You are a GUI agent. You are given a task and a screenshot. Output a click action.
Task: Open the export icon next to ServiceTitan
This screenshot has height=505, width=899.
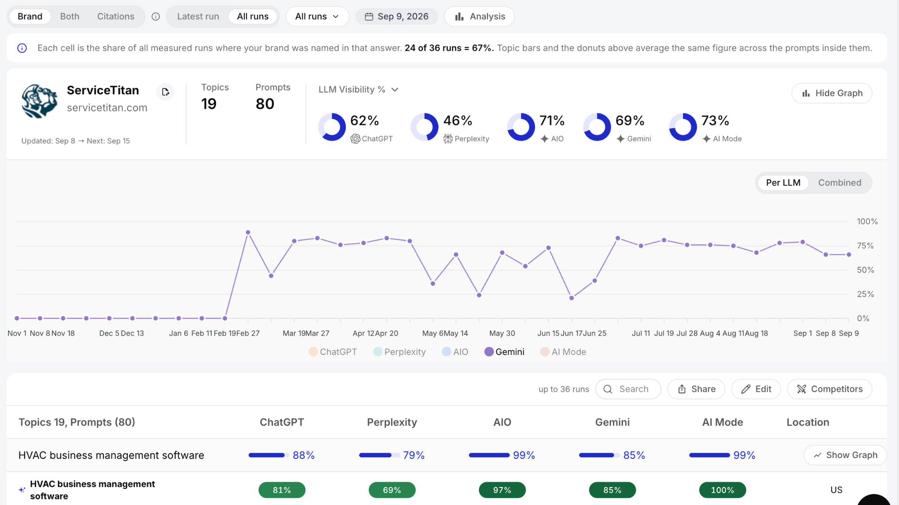pos(165,92)
